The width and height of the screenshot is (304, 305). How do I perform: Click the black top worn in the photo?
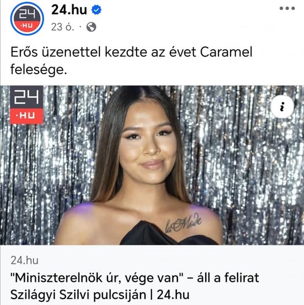(x=167, y=235)
